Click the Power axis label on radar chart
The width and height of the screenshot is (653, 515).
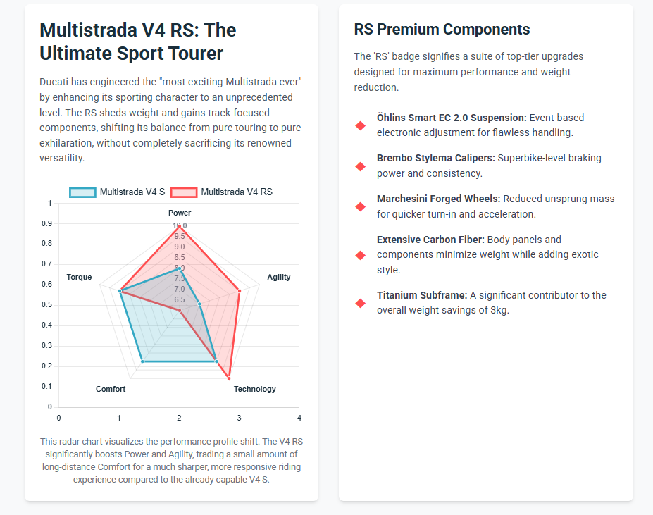[x=179, y=213]
